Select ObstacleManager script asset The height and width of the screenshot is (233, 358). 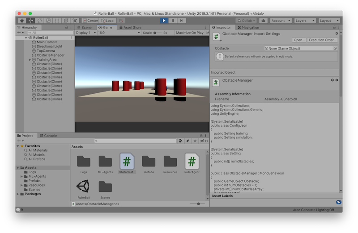pos(127,163)
